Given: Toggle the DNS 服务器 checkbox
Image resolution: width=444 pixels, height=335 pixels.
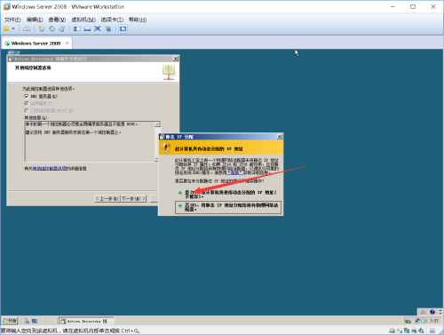Looking at the screenshot, I should click(27, 96).
